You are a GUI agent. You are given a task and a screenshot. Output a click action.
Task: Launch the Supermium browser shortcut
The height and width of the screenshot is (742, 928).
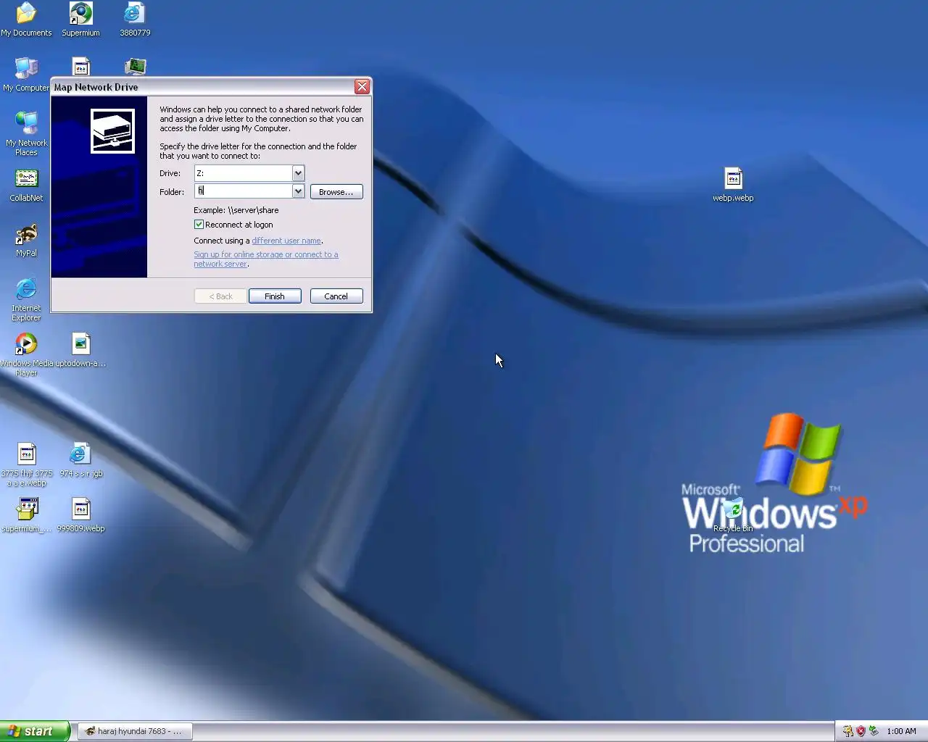[x=80, y=20]
